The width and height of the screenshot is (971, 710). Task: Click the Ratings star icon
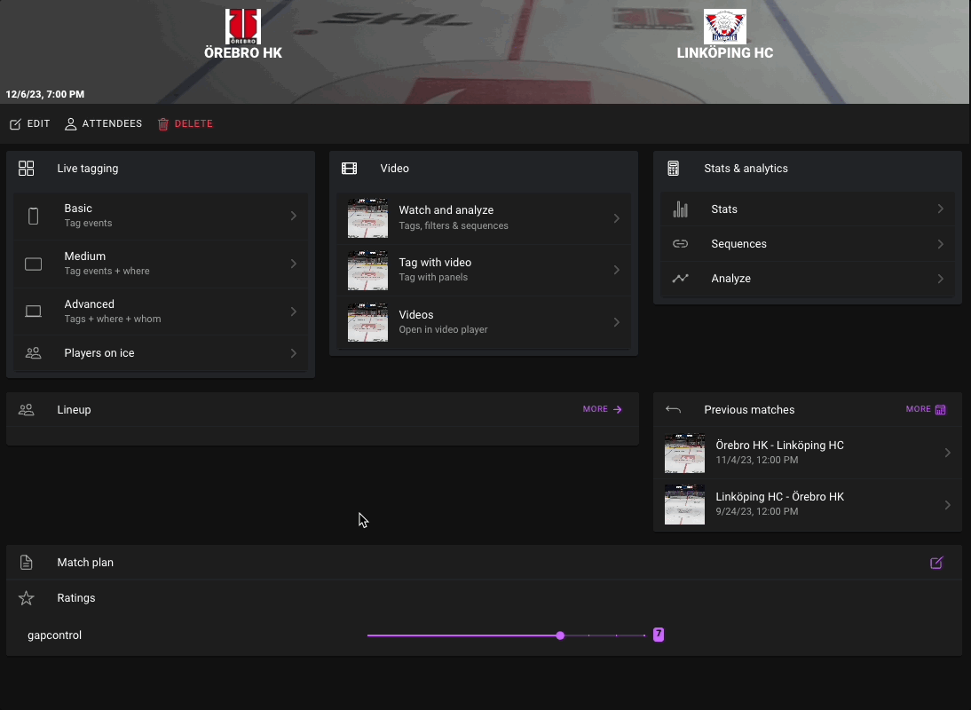[x=27, y=598]
